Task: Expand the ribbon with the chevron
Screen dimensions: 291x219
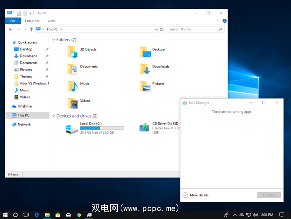Action: 219,20
